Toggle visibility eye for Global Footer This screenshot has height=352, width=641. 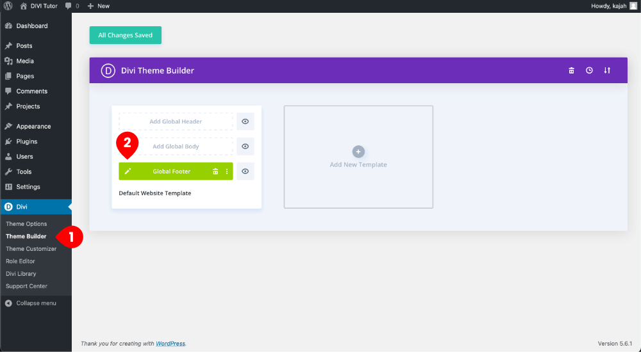tap(246, 172)
